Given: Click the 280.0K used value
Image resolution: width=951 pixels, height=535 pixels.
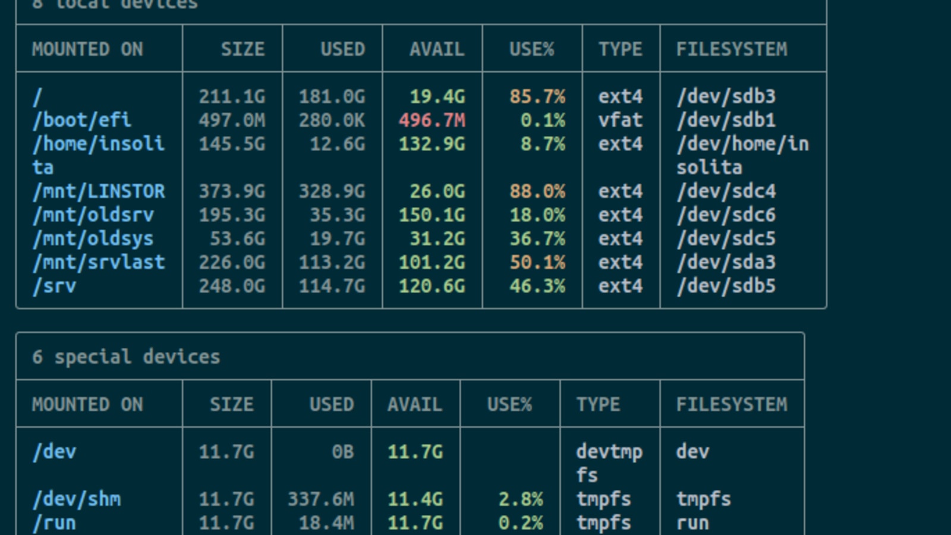Looking at the screenshot, I should click(332, 120).
